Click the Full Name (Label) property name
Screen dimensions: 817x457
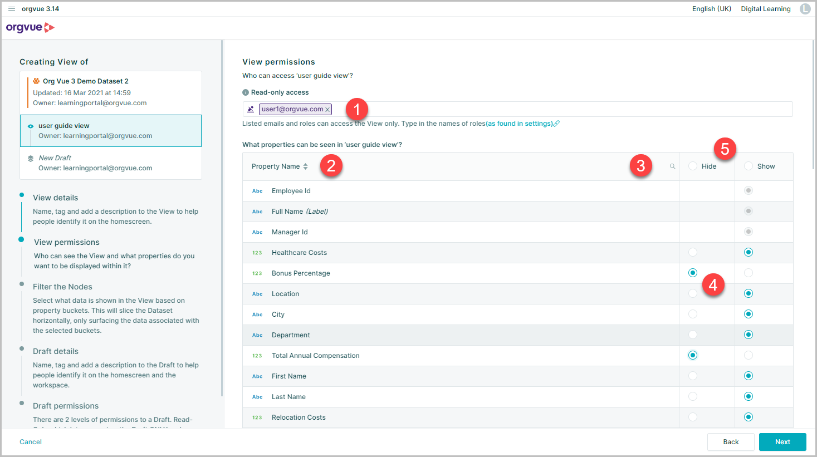tap(300, 212)
